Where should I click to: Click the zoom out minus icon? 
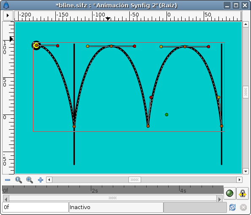[x=8, y=180]
